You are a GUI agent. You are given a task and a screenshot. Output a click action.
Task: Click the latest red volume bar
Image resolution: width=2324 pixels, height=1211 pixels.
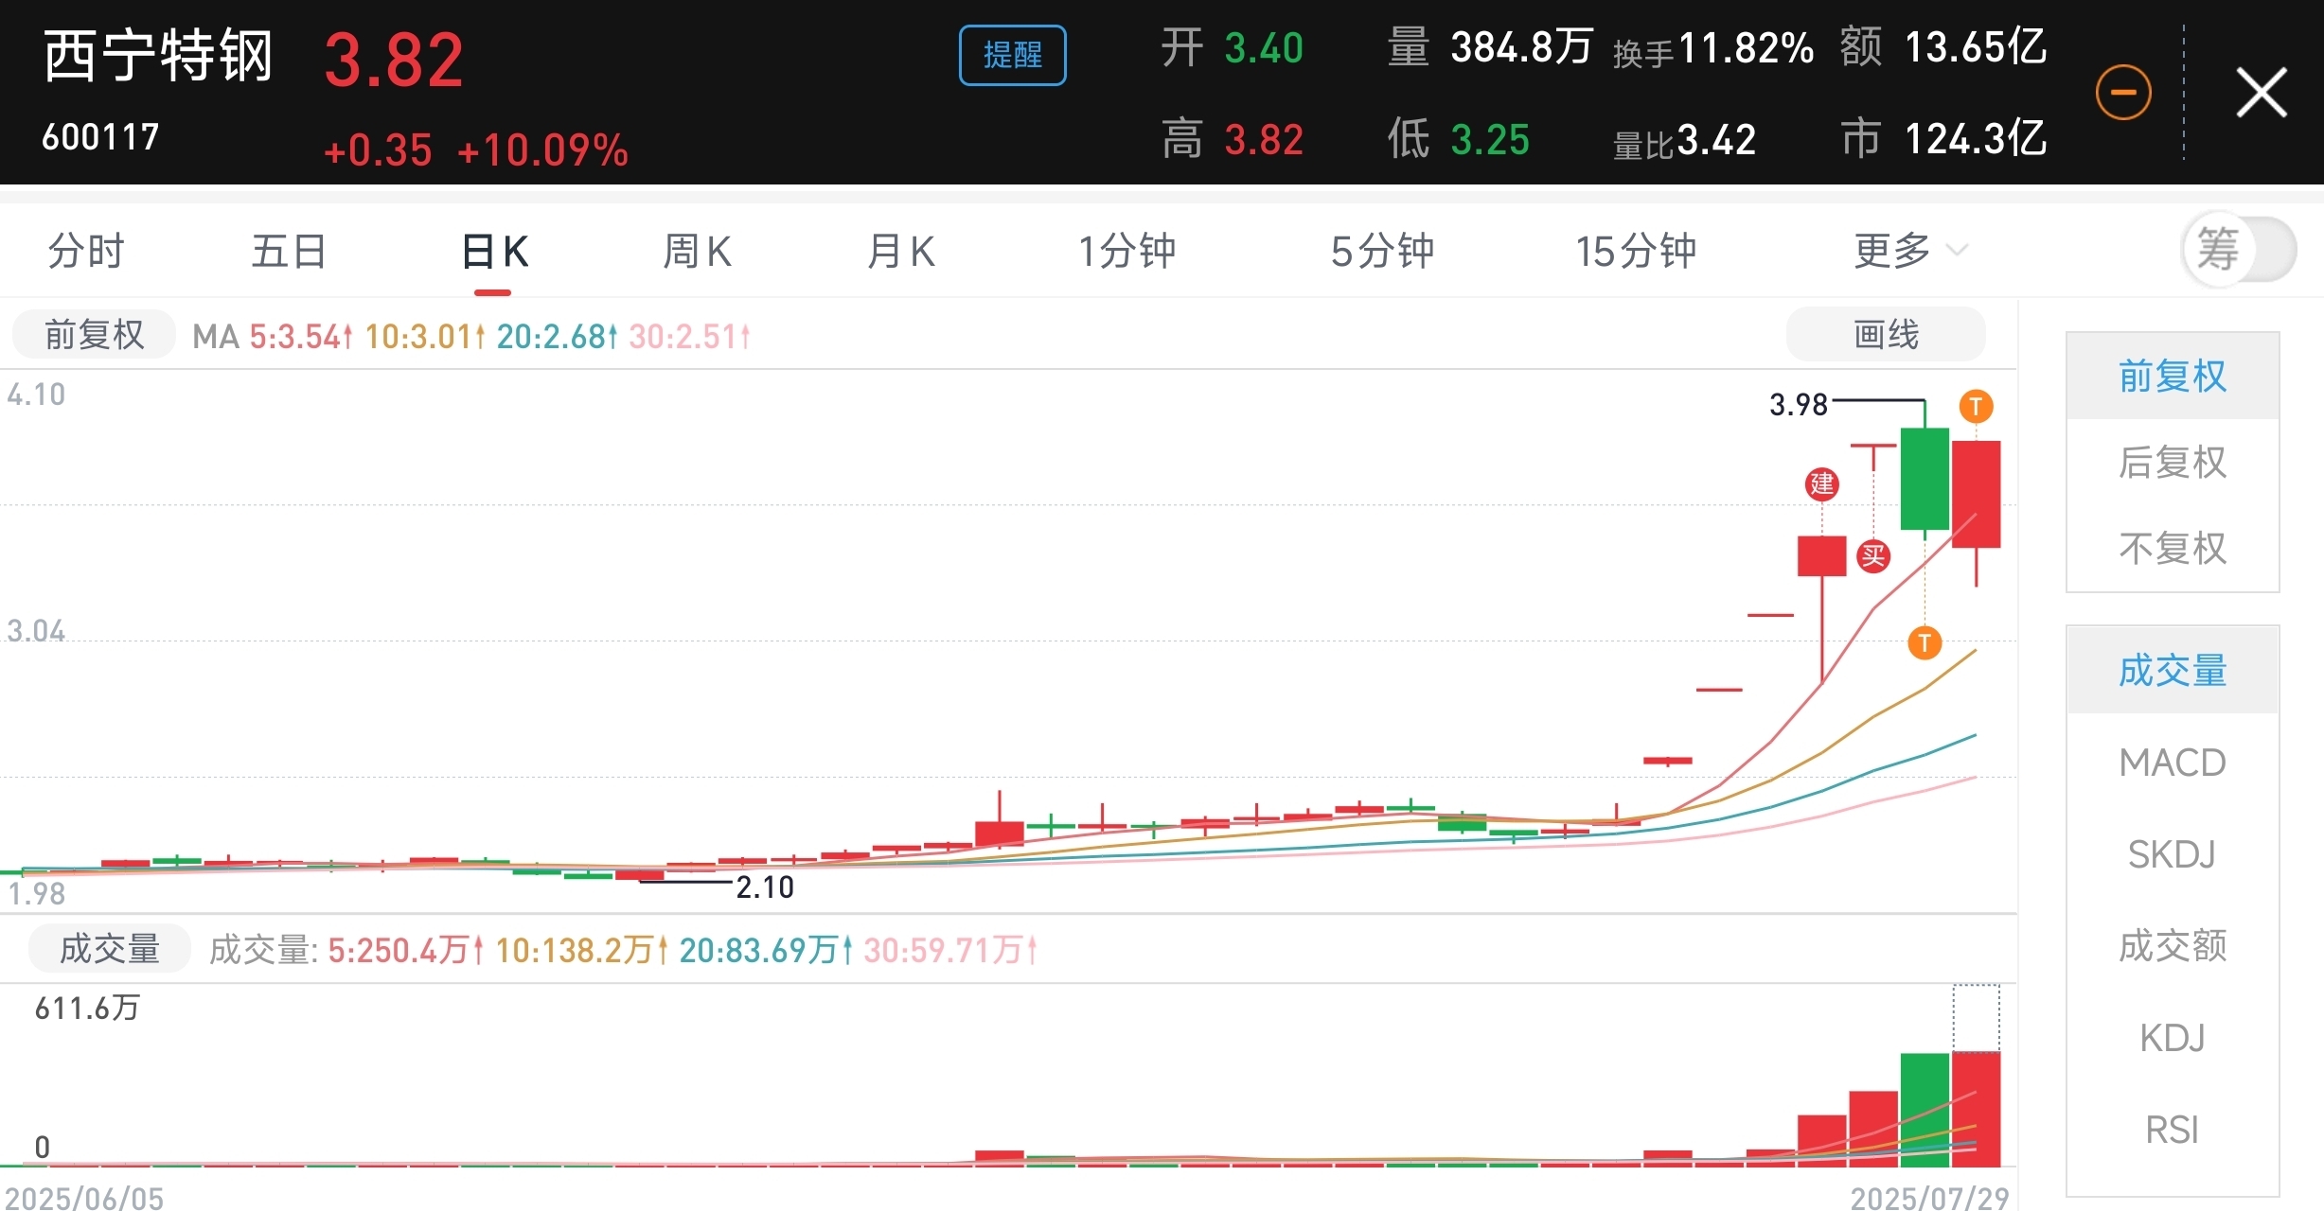(1976, 1109)
